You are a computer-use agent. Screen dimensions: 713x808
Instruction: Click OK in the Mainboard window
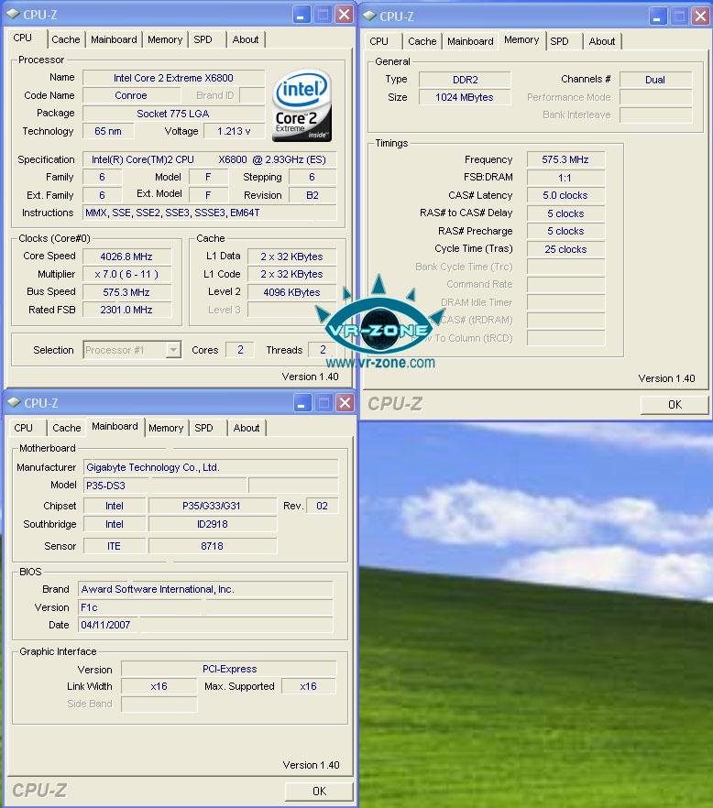[x=319, y=791]
